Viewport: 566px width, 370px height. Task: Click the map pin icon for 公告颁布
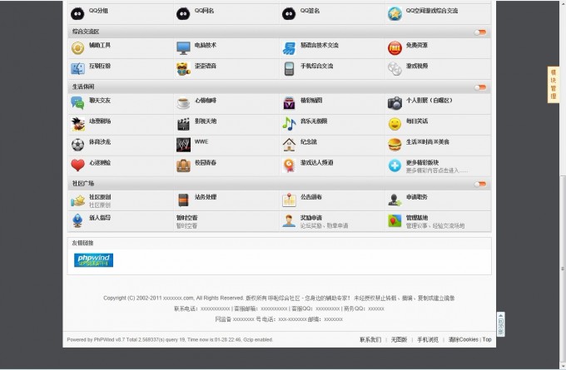coord(289,200)
